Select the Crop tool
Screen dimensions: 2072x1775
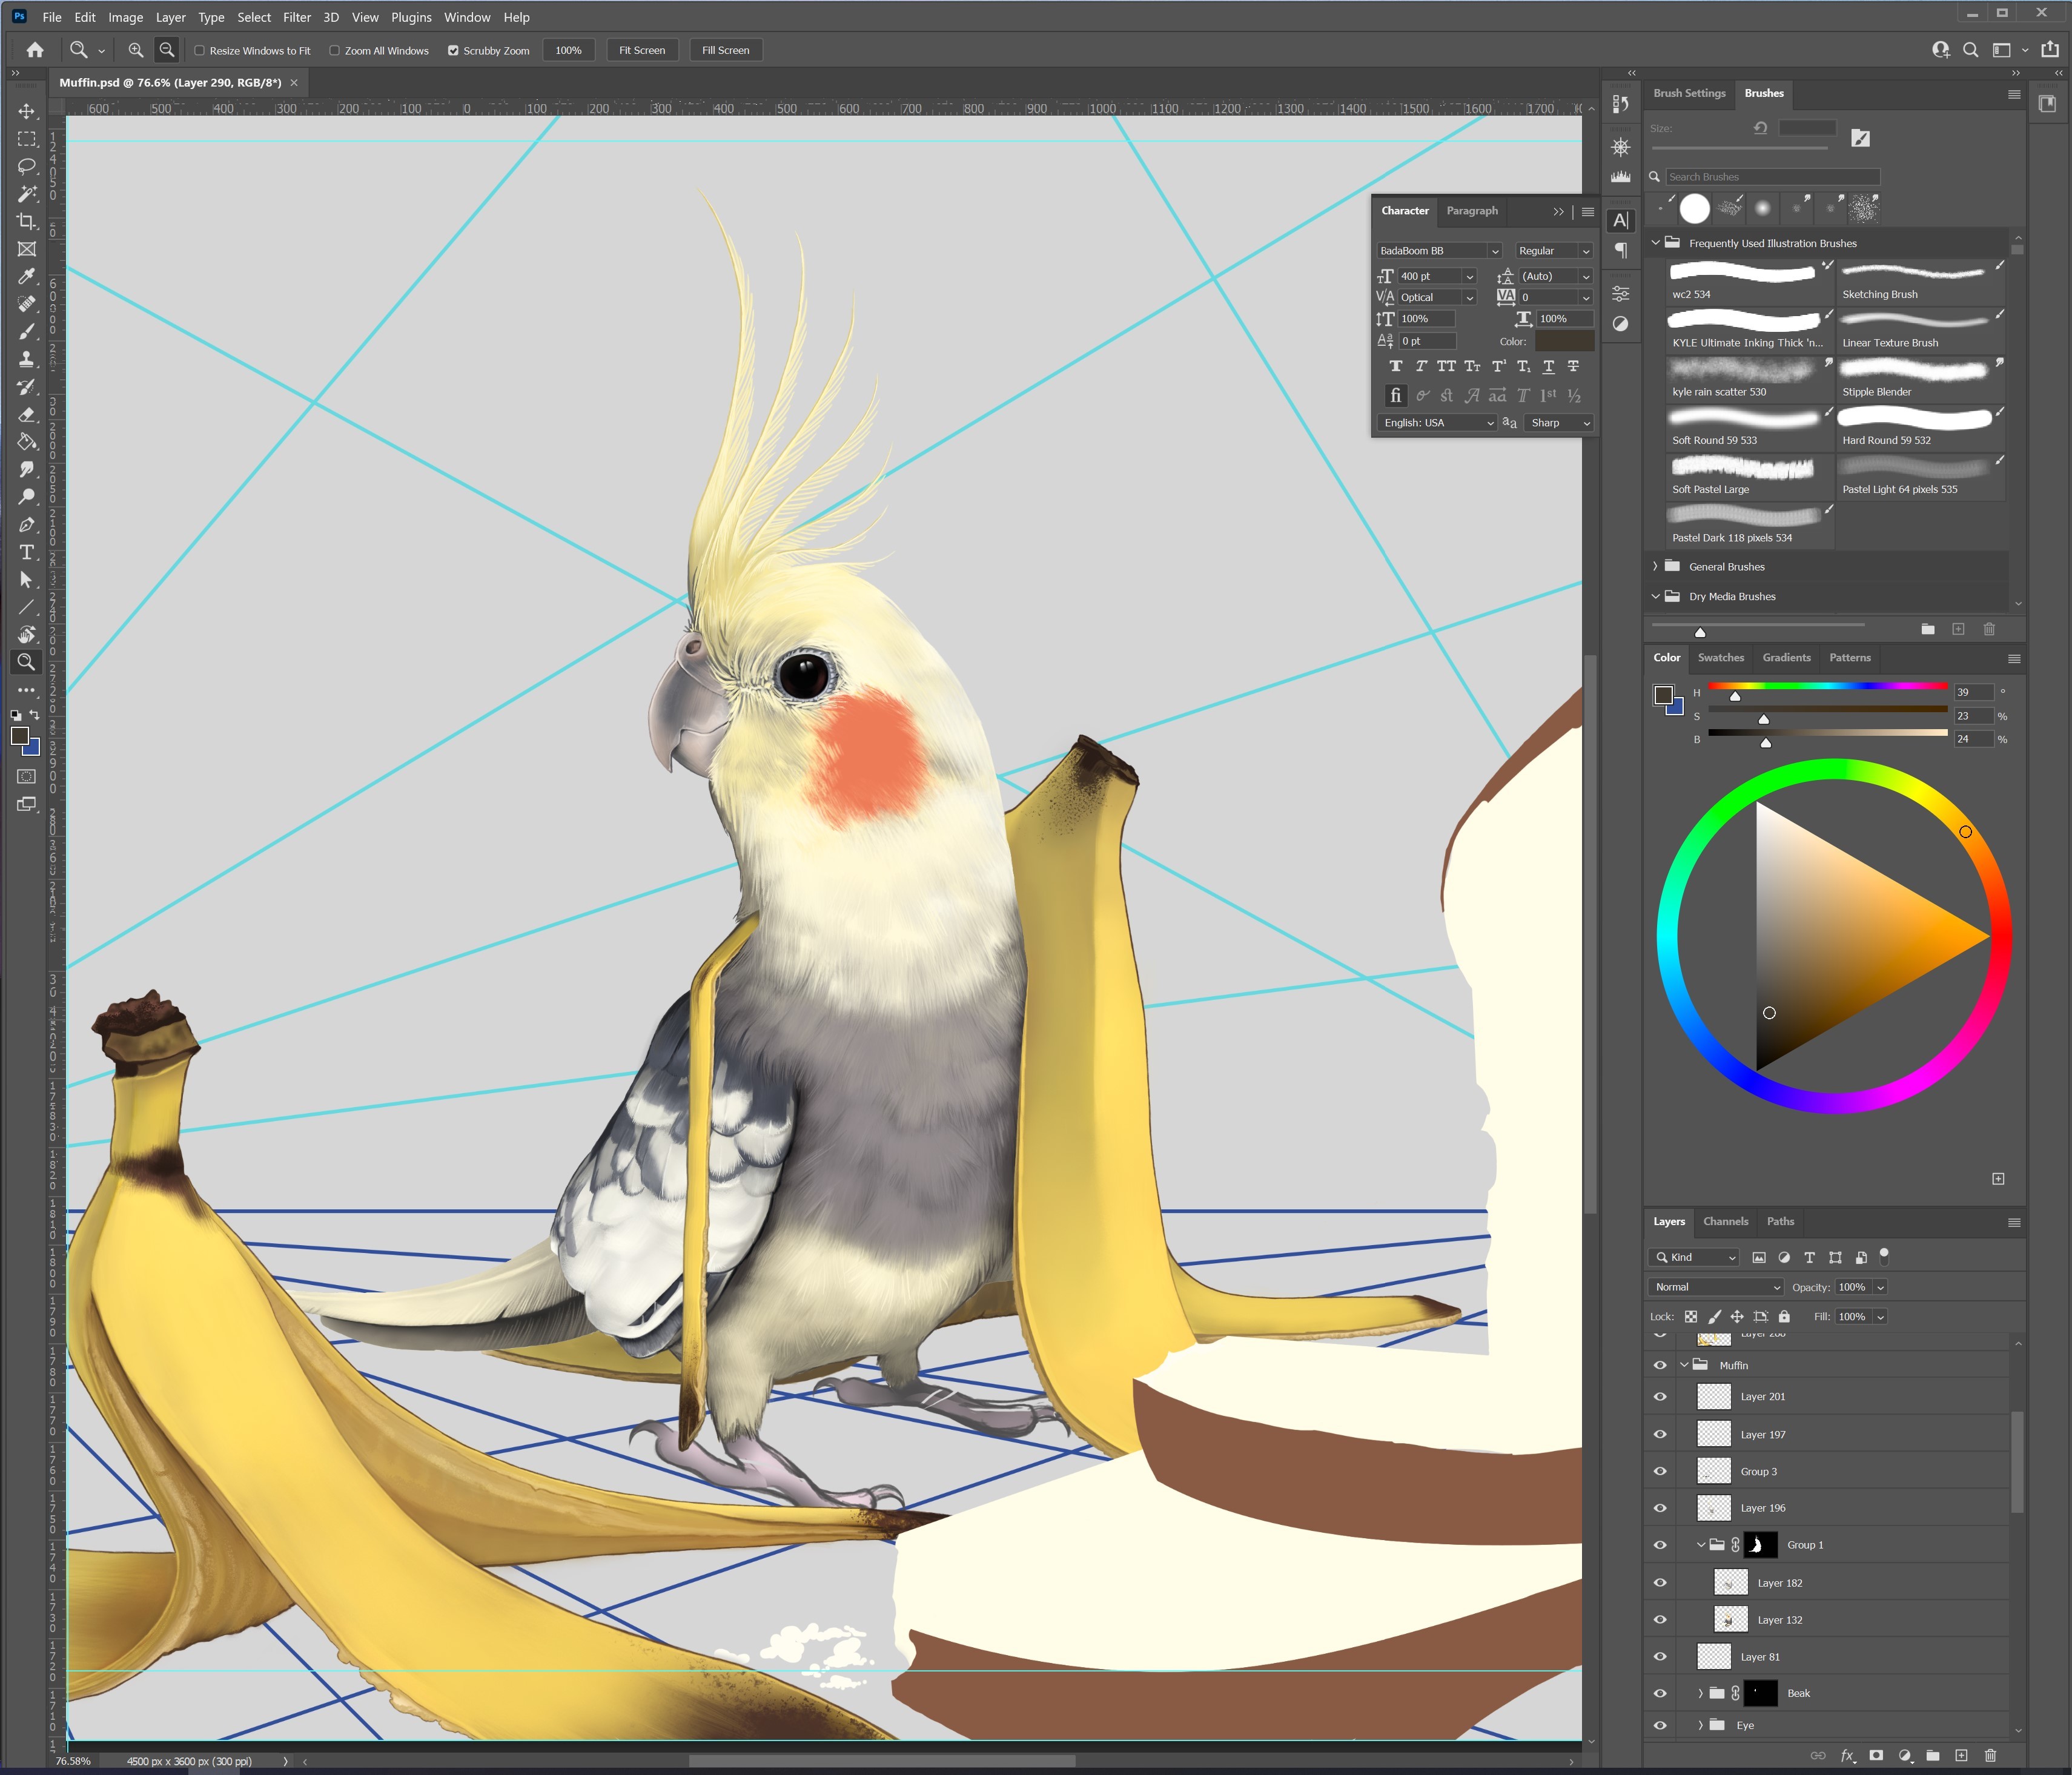click(x=27, y=221)
